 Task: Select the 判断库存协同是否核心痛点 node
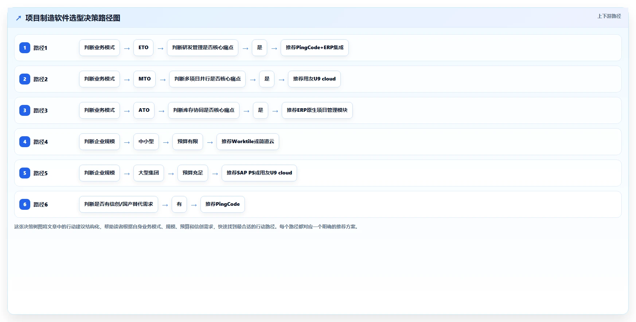coord(204,110)
